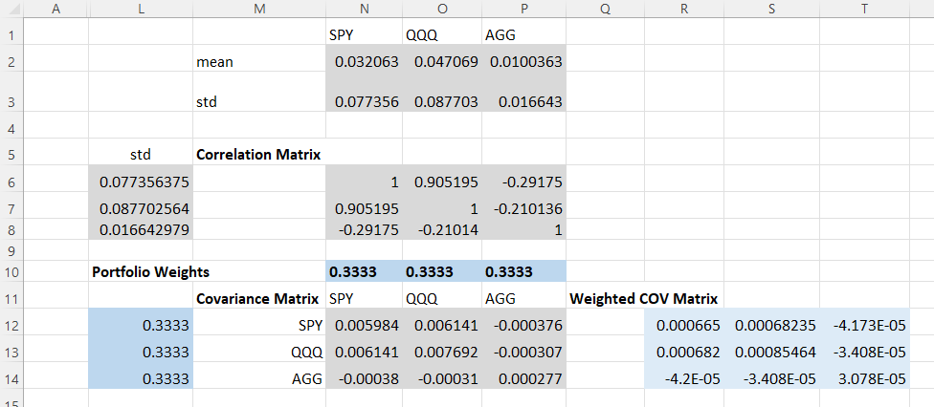Image resolution: width=934 pixels, height=407 pixels.
Task: Select row 10 header
Action: point(11,272)
